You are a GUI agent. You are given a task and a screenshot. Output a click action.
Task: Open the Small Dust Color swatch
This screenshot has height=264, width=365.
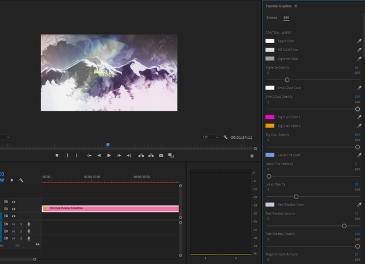[270, 88]
